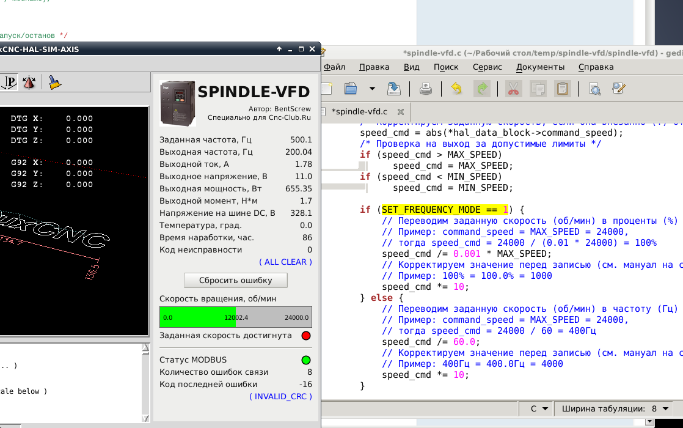Select the rotate view cone icon
The width and height of the screenshot is (683, 428).
pos(29,83)
